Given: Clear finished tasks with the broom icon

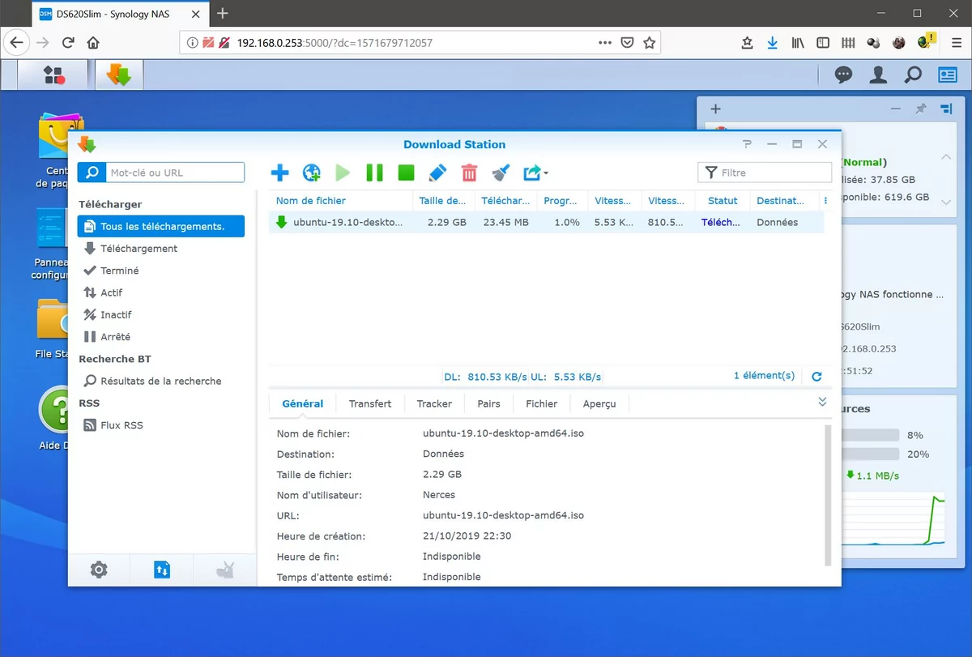Looking at the screenshot, I should pos(501,173).
